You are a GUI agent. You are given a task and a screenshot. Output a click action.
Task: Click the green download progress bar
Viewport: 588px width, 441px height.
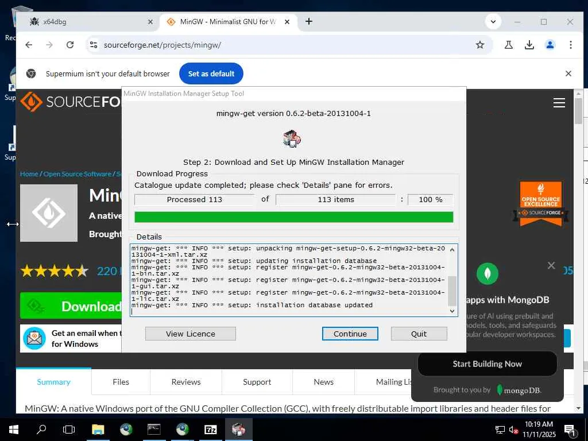(293, 216)
